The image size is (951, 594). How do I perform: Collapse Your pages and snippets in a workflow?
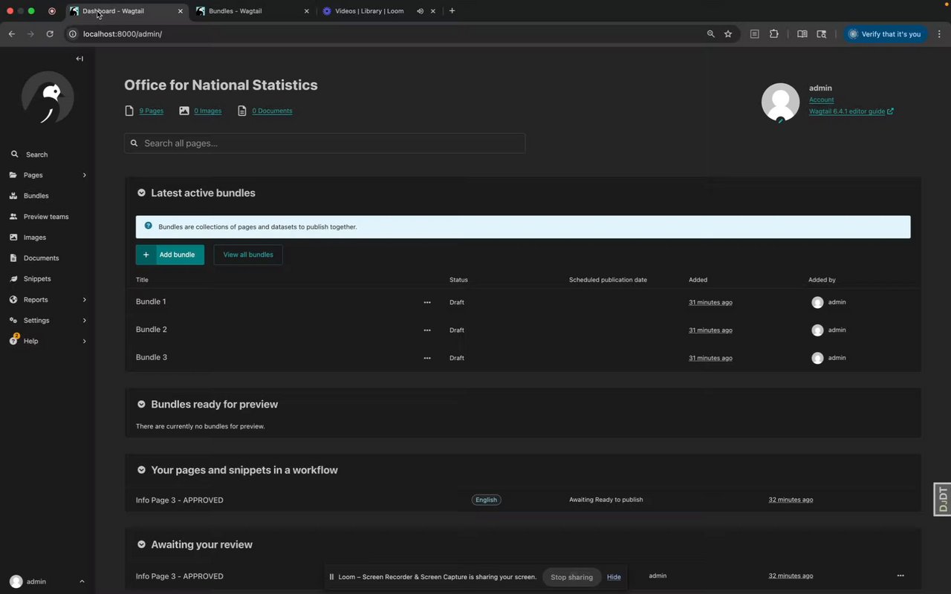[141, 470]
